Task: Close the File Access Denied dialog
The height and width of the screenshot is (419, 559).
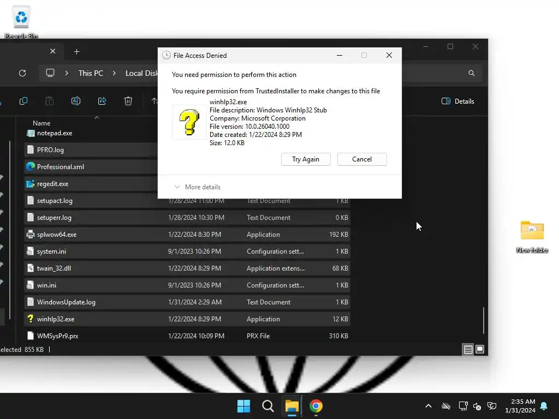Action: 389,55
